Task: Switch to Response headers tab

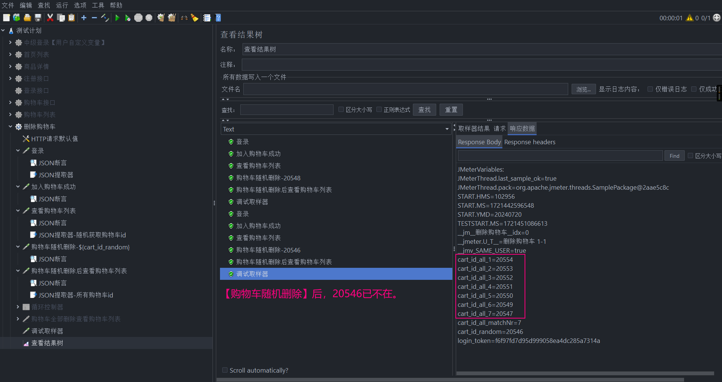Action: pyautogui.click(x=529, y=142)
